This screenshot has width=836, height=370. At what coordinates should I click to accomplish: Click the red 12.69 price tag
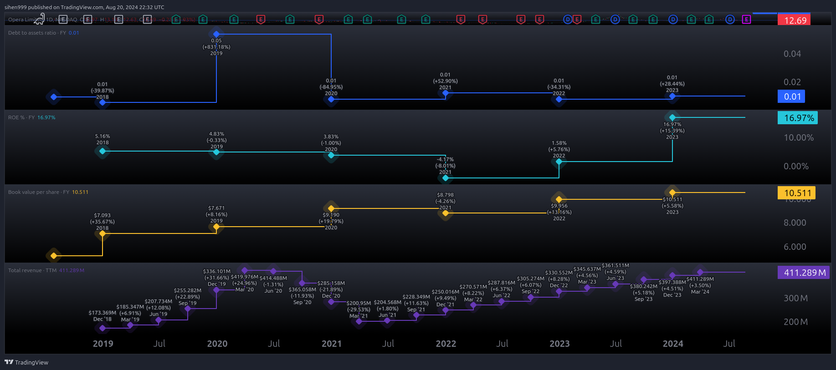[794, 20]
